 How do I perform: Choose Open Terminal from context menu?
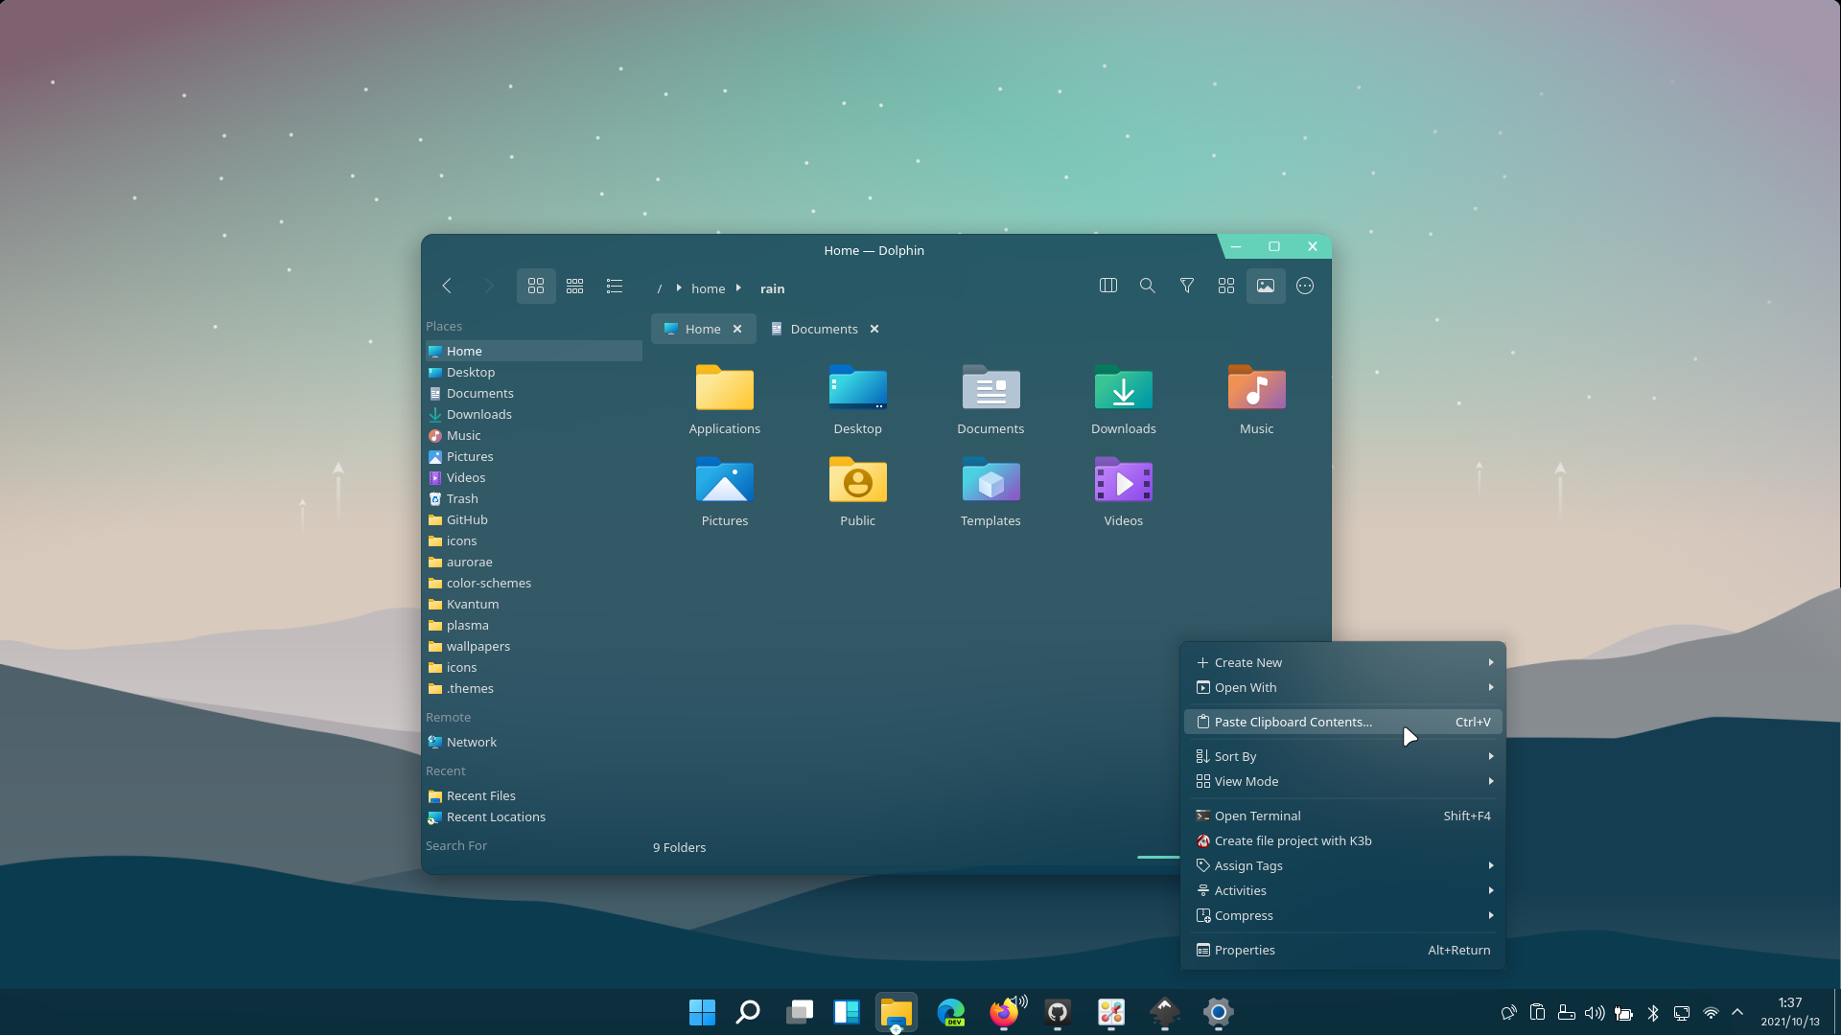point(1343,816)
